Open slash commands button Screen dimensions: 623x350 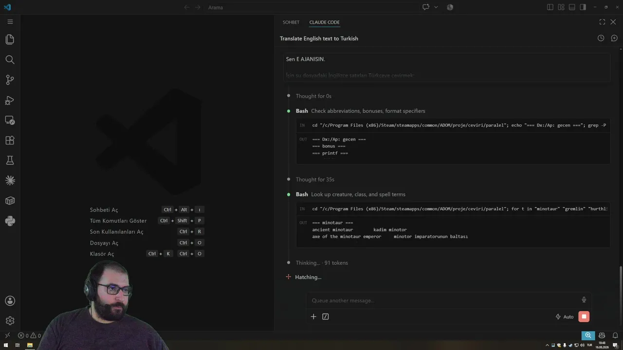tap(326, 316)
